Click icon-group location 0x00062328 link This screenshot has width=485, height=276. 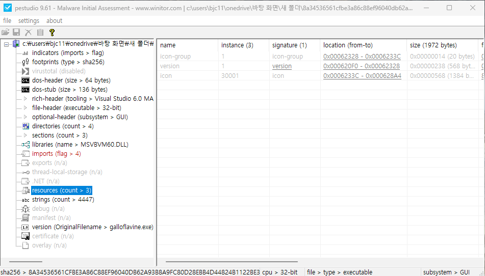[362, 57]
